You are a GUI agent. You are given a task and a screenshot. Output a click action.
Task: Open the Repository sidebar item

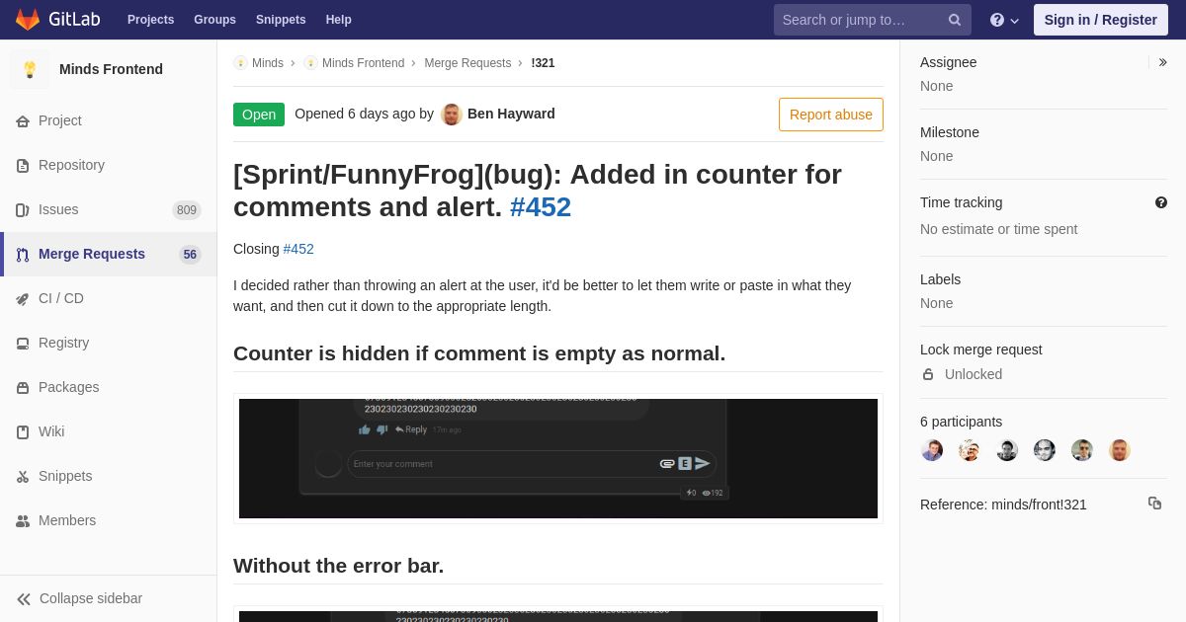point(109,165)
